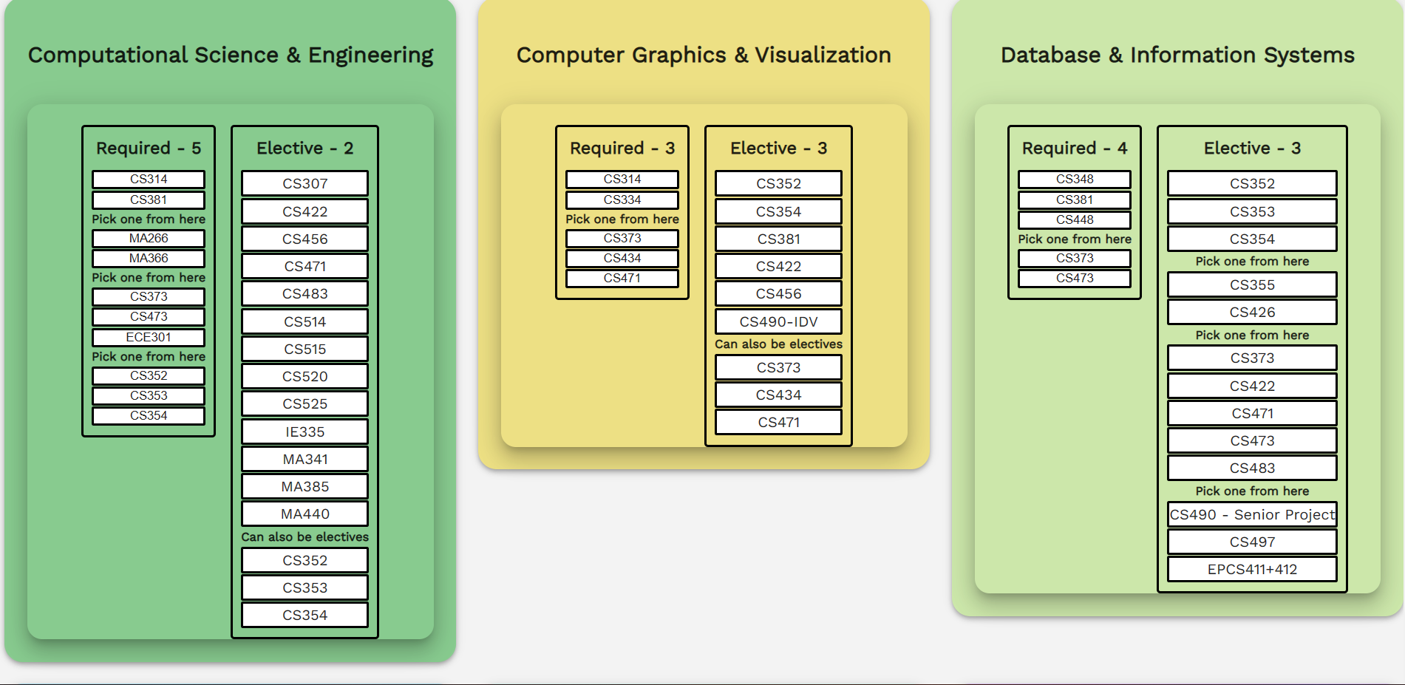Select CS355 in Database electives

click(x=1252, y=284)
